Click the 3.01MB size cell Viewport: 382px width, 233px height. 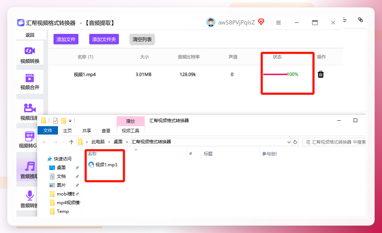(x=144, y=75)
